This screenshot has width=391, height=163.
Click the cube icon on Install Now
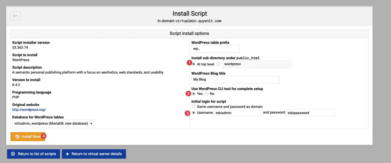coord(17,137)
